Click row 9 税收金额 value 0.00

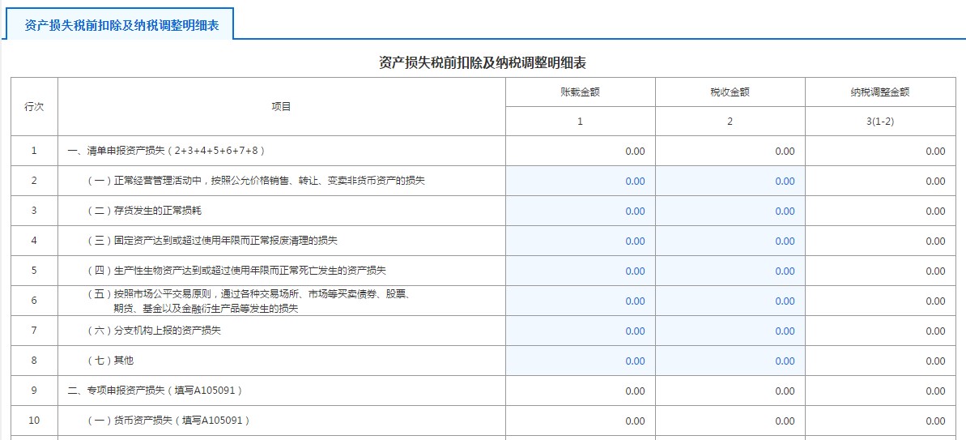(x=785, y=391)
